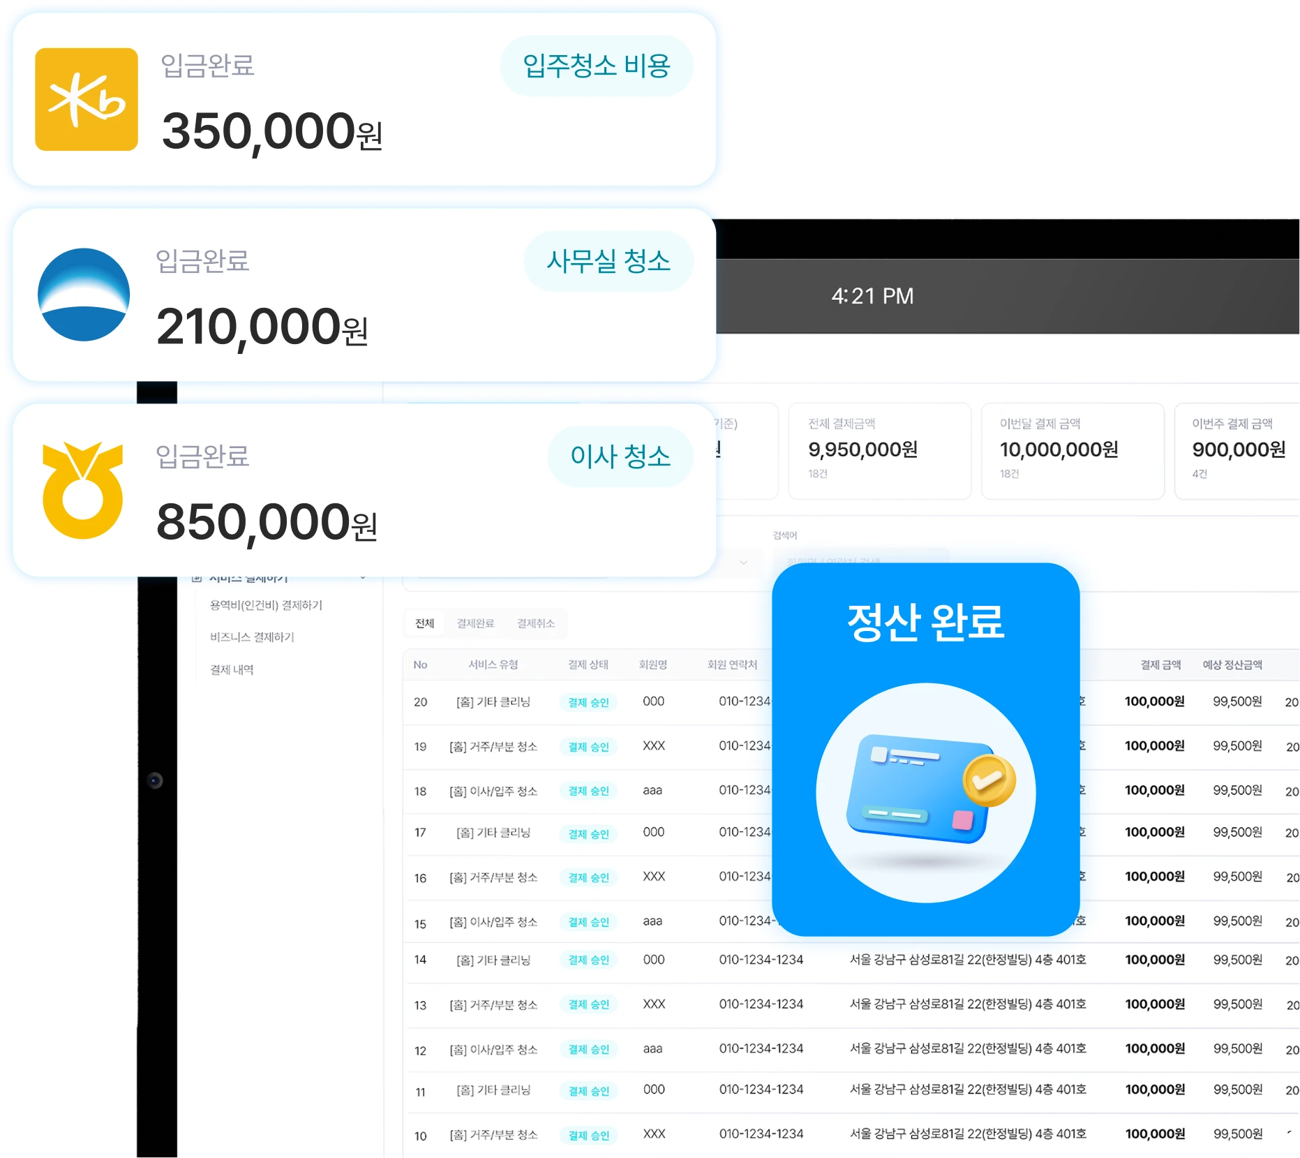Image resolution: width=1300 pixels, height=1158 pixels.
Task: Click the yellow Kookmin medal bank logo
Action: [83, 490]
